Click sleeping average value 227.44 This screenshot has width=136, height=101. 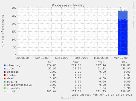[x=101, y=65]
